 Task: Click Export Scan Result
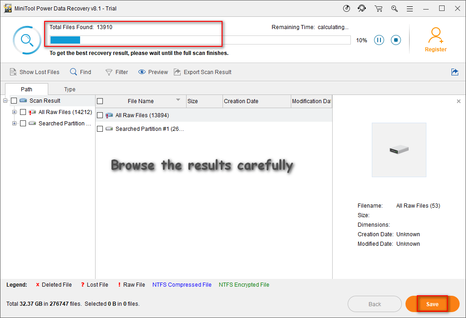[203, 72]
